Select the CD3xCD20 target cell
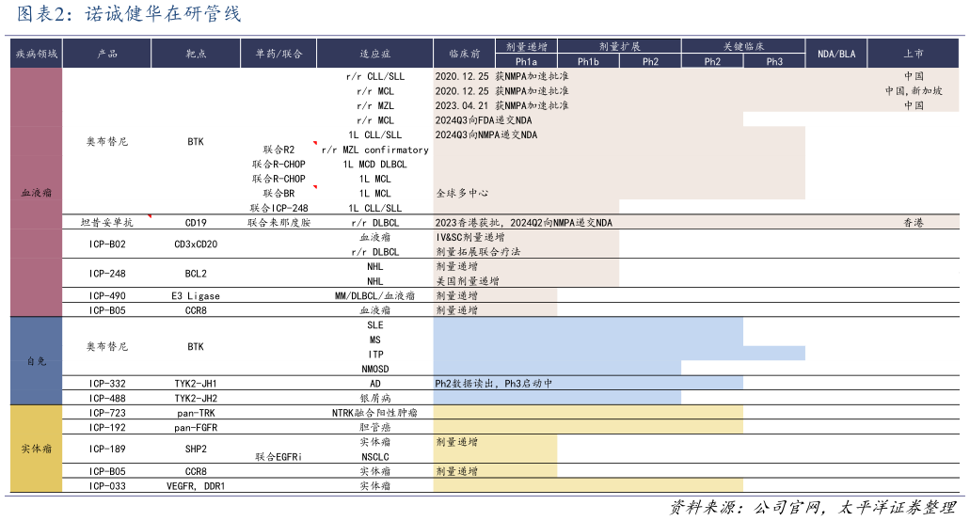The height and width of the screenshot is (521, 970). tap(196, 245)
